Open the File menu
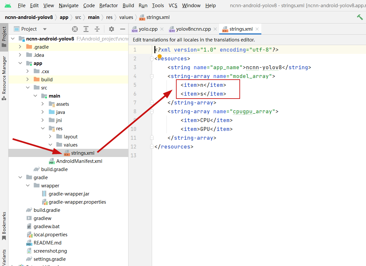 (22, 5)
